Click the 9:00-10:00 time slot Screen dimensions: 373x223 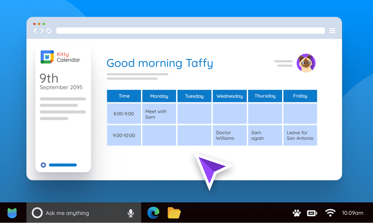coord(124,135)
